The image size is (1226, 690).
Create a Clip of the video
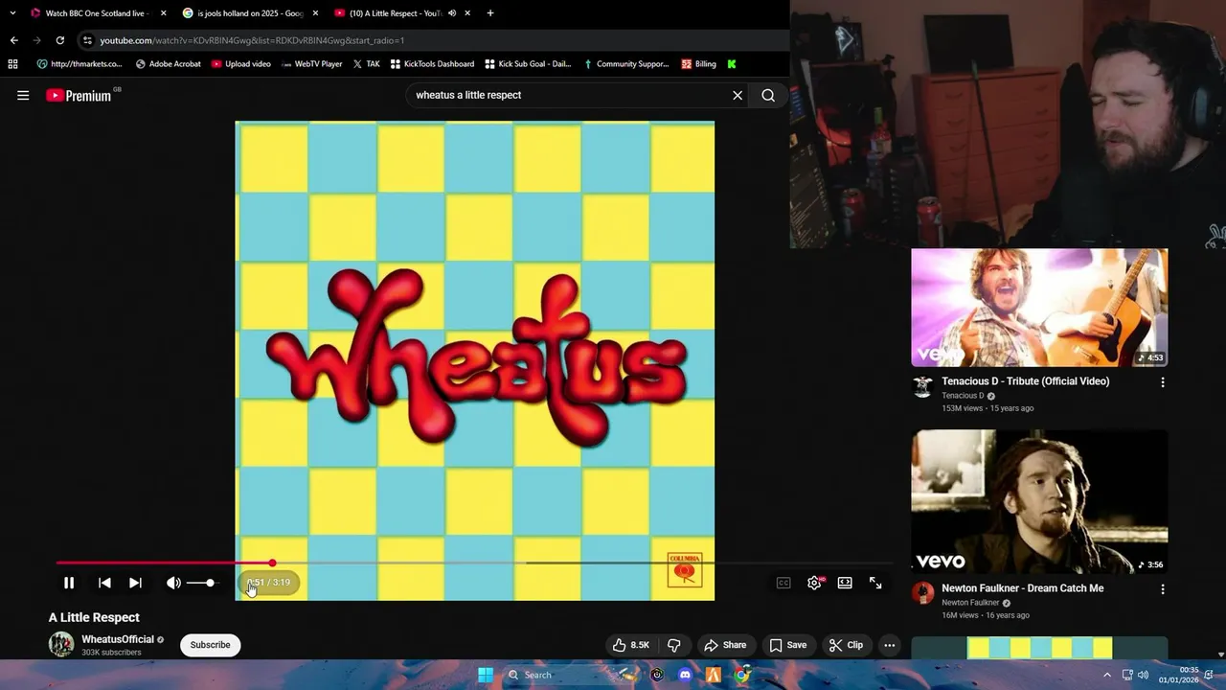coord(846,645)
